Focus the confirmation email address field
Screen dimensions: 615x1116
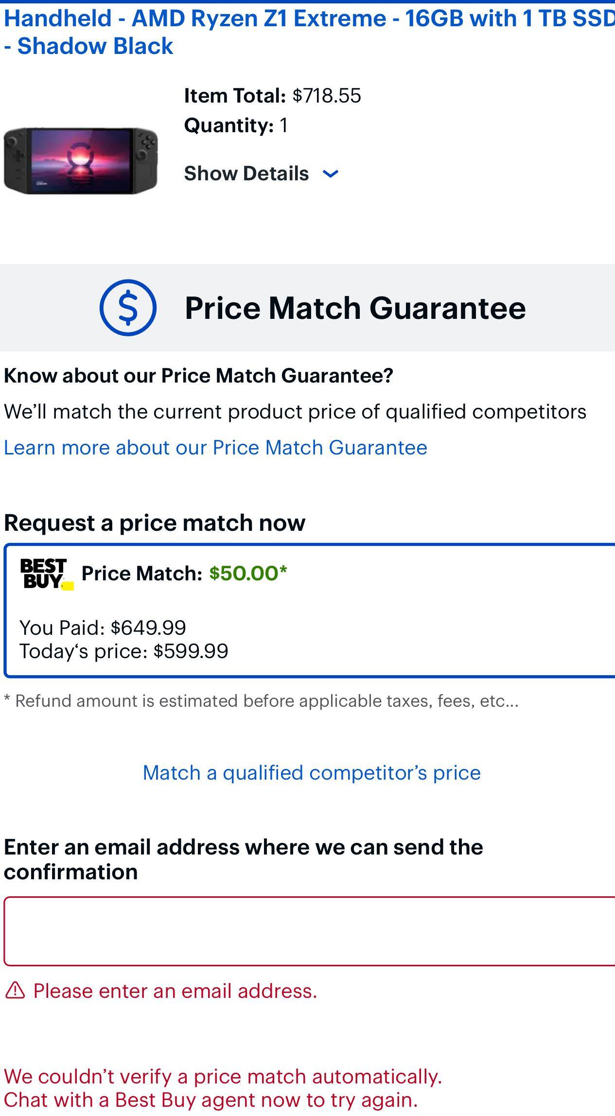[x=309, y=931]
